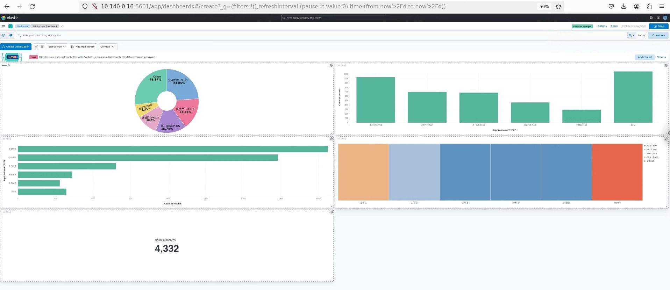
Task: Toggle the 446 - 597 legend item
Action: click(x=651, y=146)
